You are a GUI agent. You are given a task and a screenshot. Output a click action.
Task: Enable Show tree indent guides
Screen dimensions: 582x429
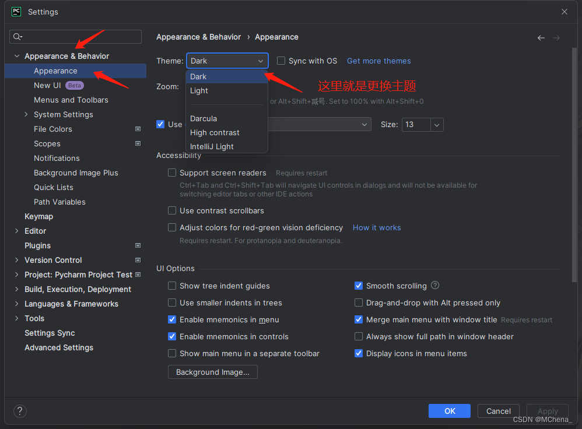point(172,286)
